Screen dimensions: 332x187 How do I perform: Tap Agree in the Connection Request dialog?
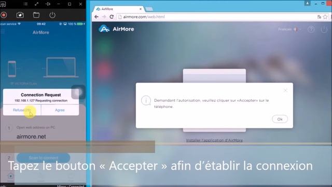[x=60, y=110]
